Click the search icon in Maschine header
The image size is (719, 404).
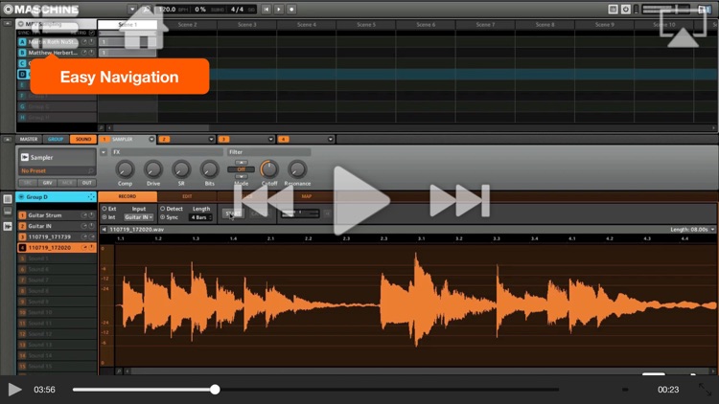point(146,10)
